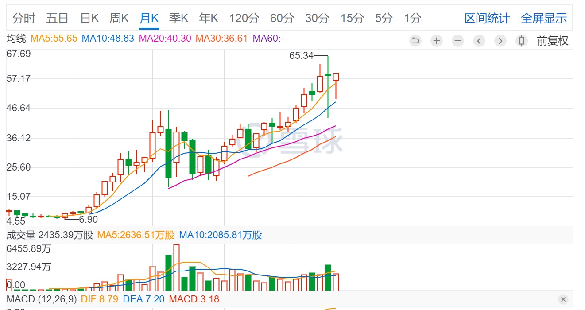Image resolution: width=585 pixels, height=310 pixels.
Task: Zoom out chart with minus icon
Action: tap(458, 41)
